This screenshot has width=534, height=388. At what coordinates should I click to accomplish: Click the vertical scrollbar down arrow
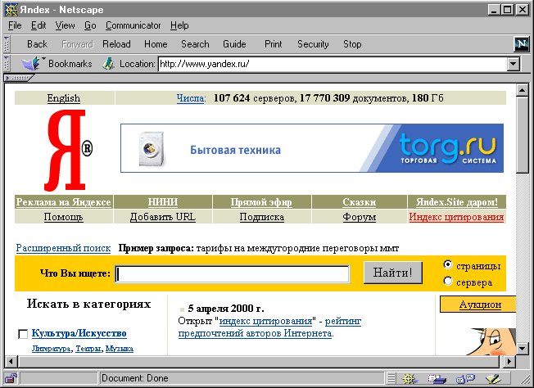click(x=522, y=348)
